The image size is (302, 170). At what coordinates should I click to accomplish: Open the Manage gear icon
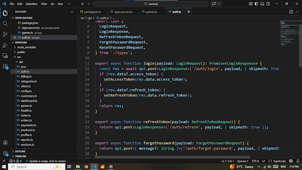[5, 153]
